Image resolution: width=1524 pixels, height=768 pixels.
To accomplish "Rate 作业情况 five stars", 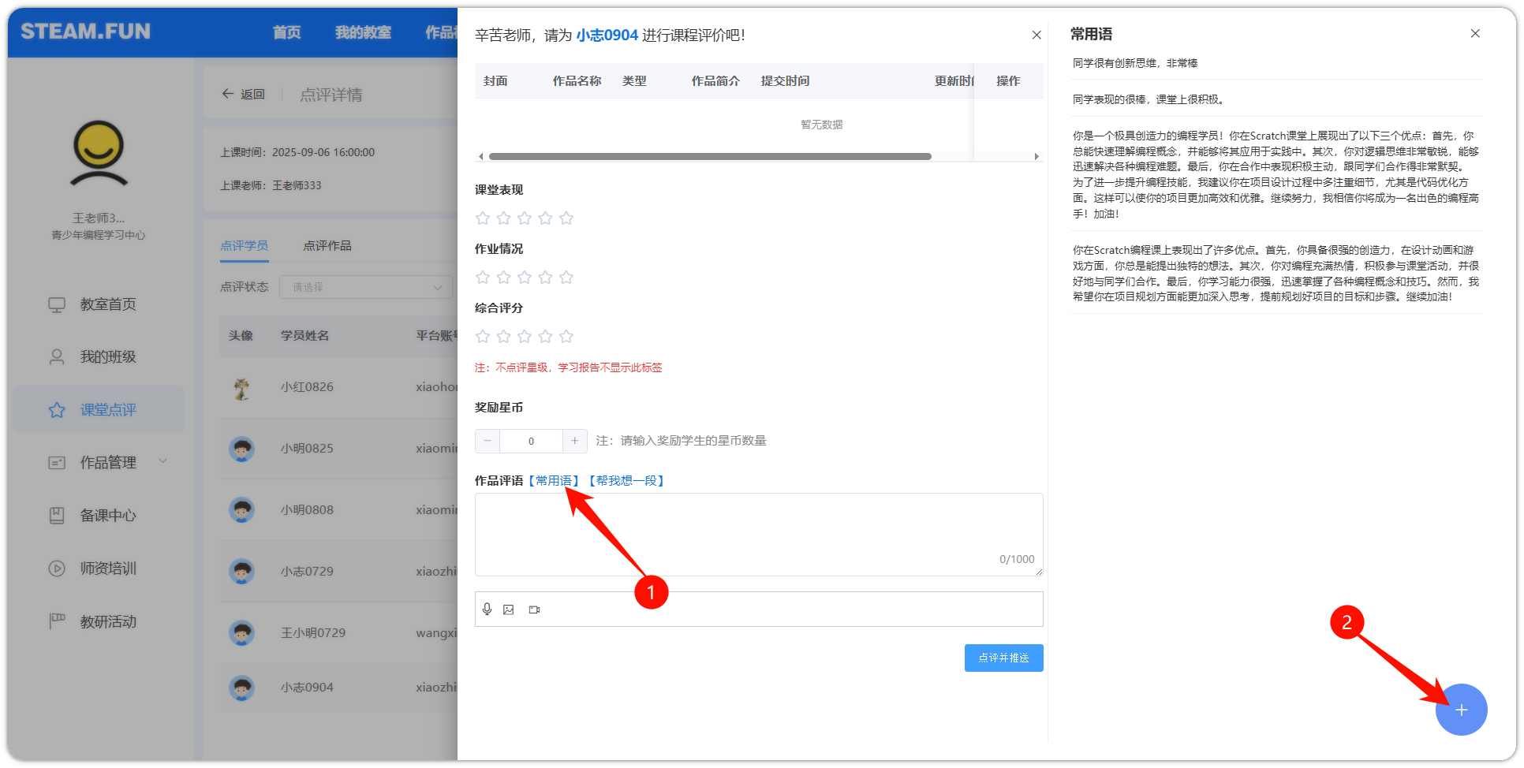I will (x=566, y=278).
